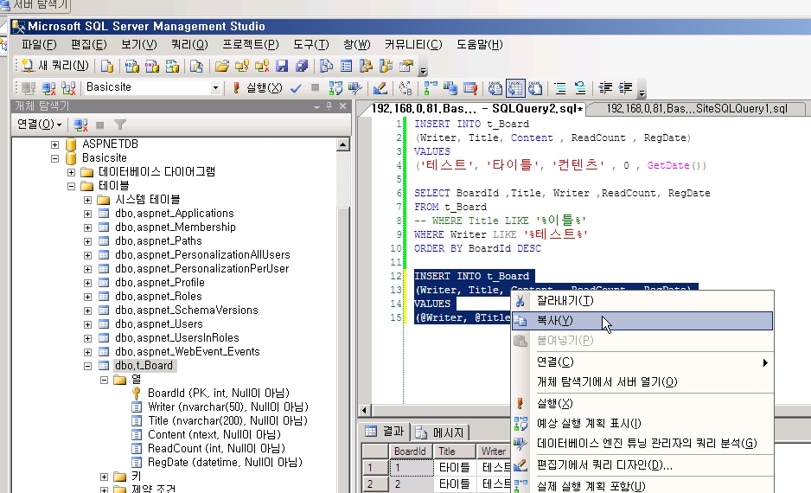Select the RegDate datetime column
Image resolution: width=811 pixels, height=493 pixels.
(225, 463)
